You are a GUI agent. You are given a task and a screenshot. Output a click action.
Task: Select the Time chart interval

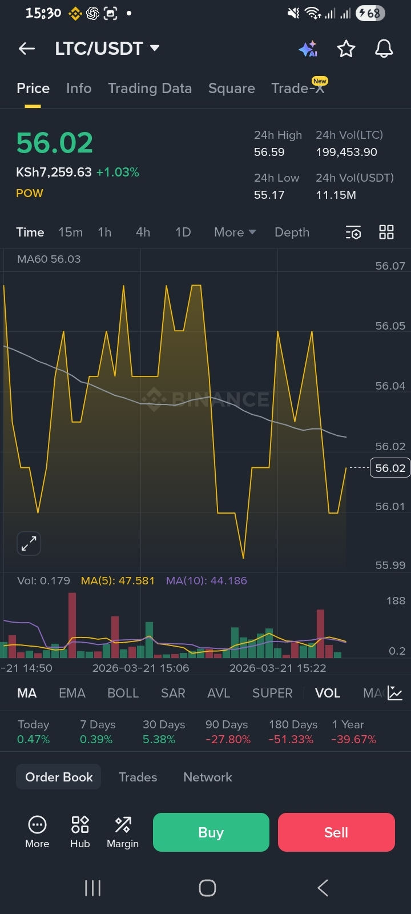click(30, 232)
